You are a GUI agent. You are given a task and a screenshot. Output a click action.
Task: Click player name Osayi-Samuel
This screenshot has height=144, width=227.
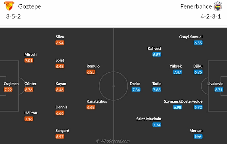191,37
